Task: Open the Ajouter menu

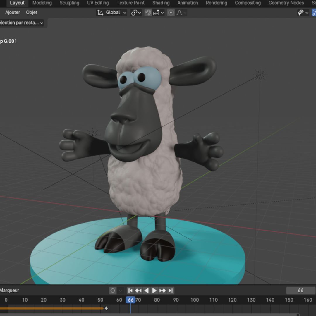Action: (x=13, y=13)
